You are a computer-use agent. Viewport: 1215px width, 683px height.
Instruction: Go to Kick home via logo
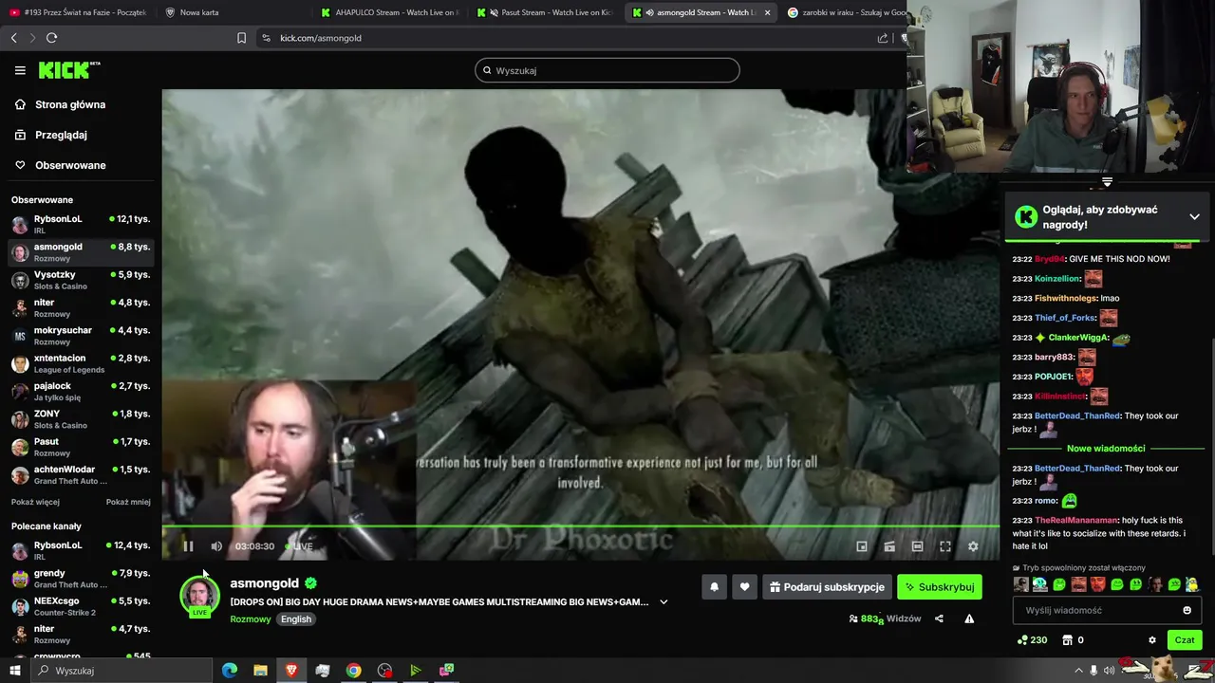[x=68, y=70]
